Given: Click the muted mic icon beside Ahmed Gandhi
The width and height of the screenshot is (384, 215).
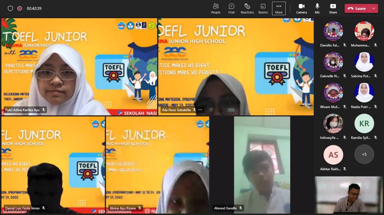Looking at the screenshot, I should pos(241,208).
